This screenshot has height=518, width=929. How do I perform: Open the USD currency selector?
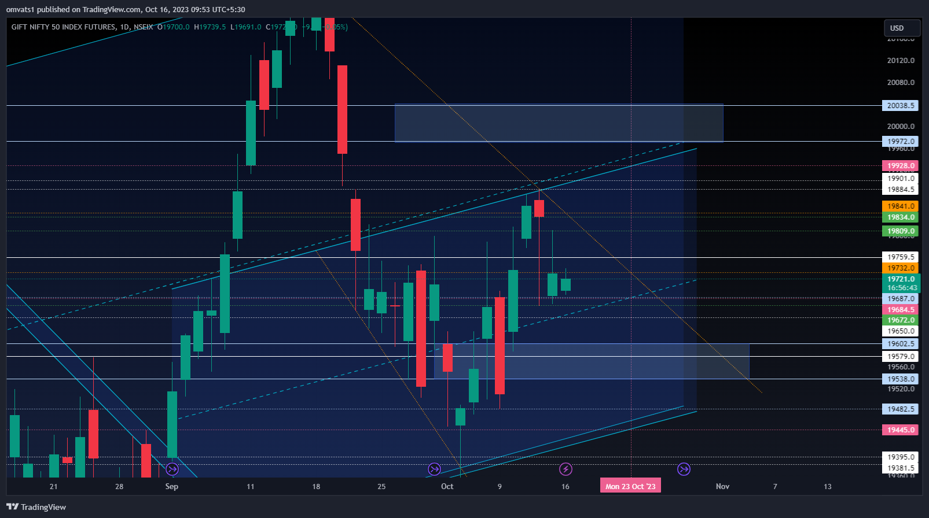tap(902, 28)
